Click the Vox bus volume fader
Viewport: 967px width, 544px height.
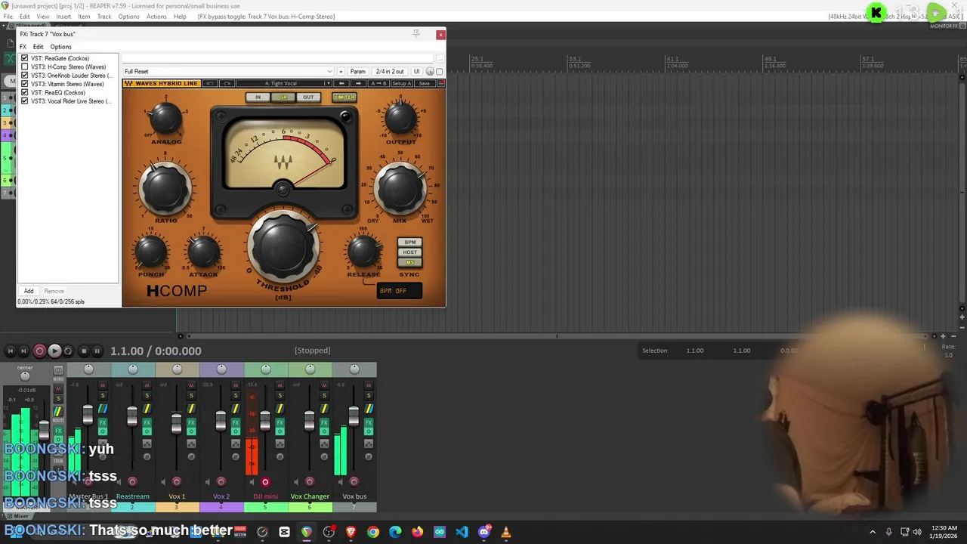coord(354,416)
